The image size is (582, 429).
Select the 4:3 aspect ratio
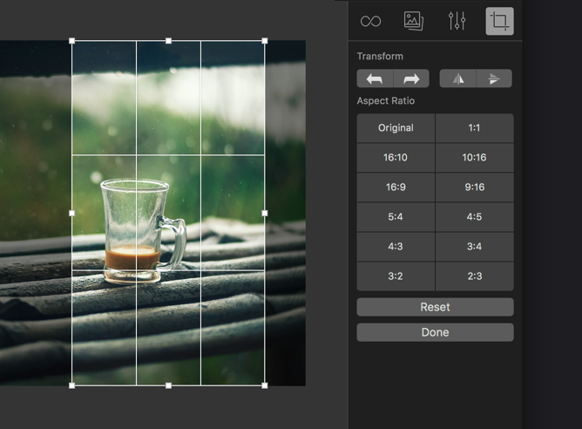[396, 247]
